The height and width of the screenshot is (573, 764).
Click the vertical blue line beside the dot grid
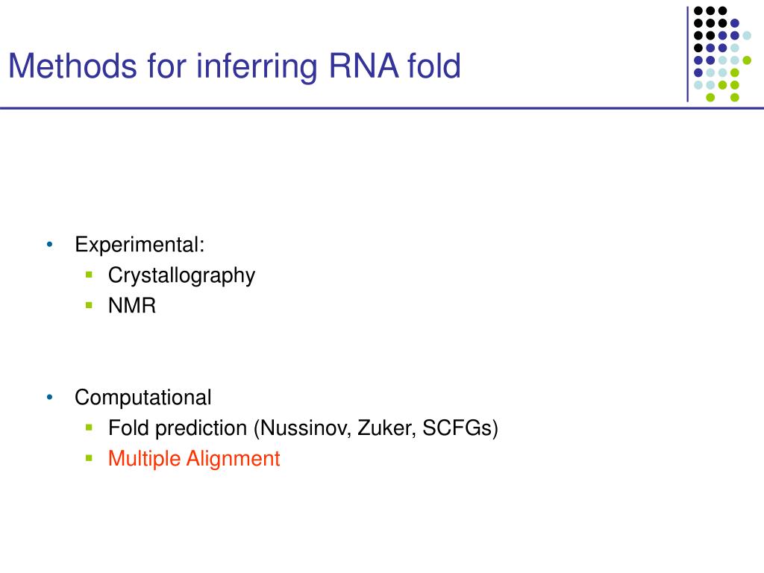tap(687, 54)
